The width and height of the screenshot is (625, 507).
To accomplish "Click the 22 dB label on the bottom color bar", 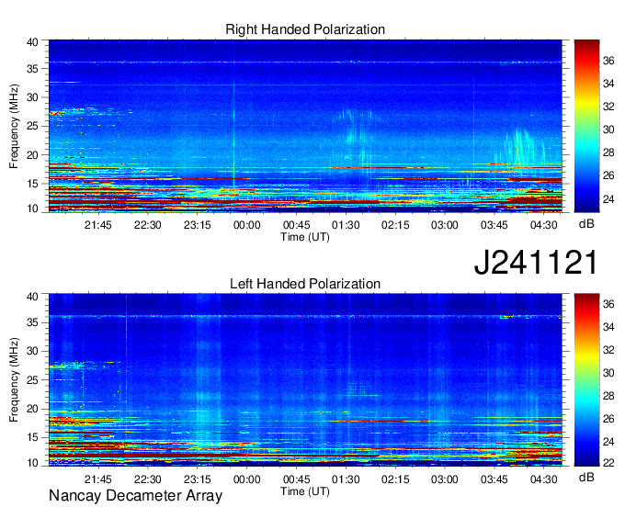I will 608,462.
